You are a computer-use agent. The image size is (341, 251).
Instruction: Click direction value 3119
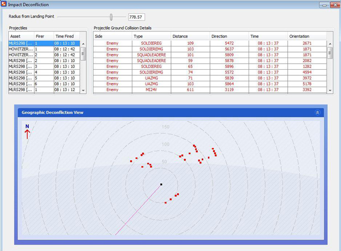[x=229, y=90]
